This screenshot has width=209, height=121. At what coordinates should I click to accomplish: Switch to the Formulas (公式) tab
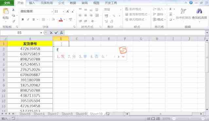coord(61,3)
